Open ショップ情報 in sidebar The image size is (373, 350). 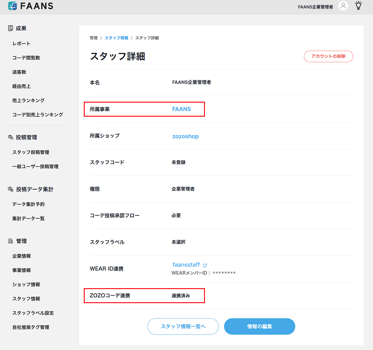26,284
